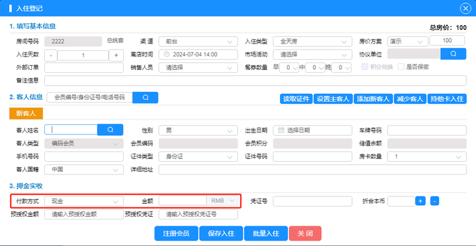The width and height of the screenshot is (476, 246).
Task: Open the lunch 中 meal ticket dropdown
Action: [x=315, y=68]
